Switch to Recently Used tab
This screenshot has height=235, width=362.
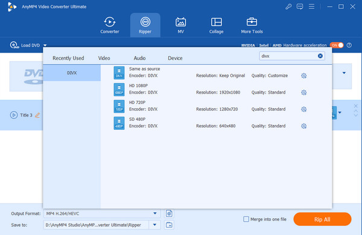(x=68, y=58)
